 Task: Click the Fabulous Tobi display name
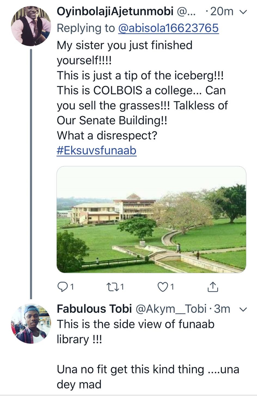[x=94, y=309]
